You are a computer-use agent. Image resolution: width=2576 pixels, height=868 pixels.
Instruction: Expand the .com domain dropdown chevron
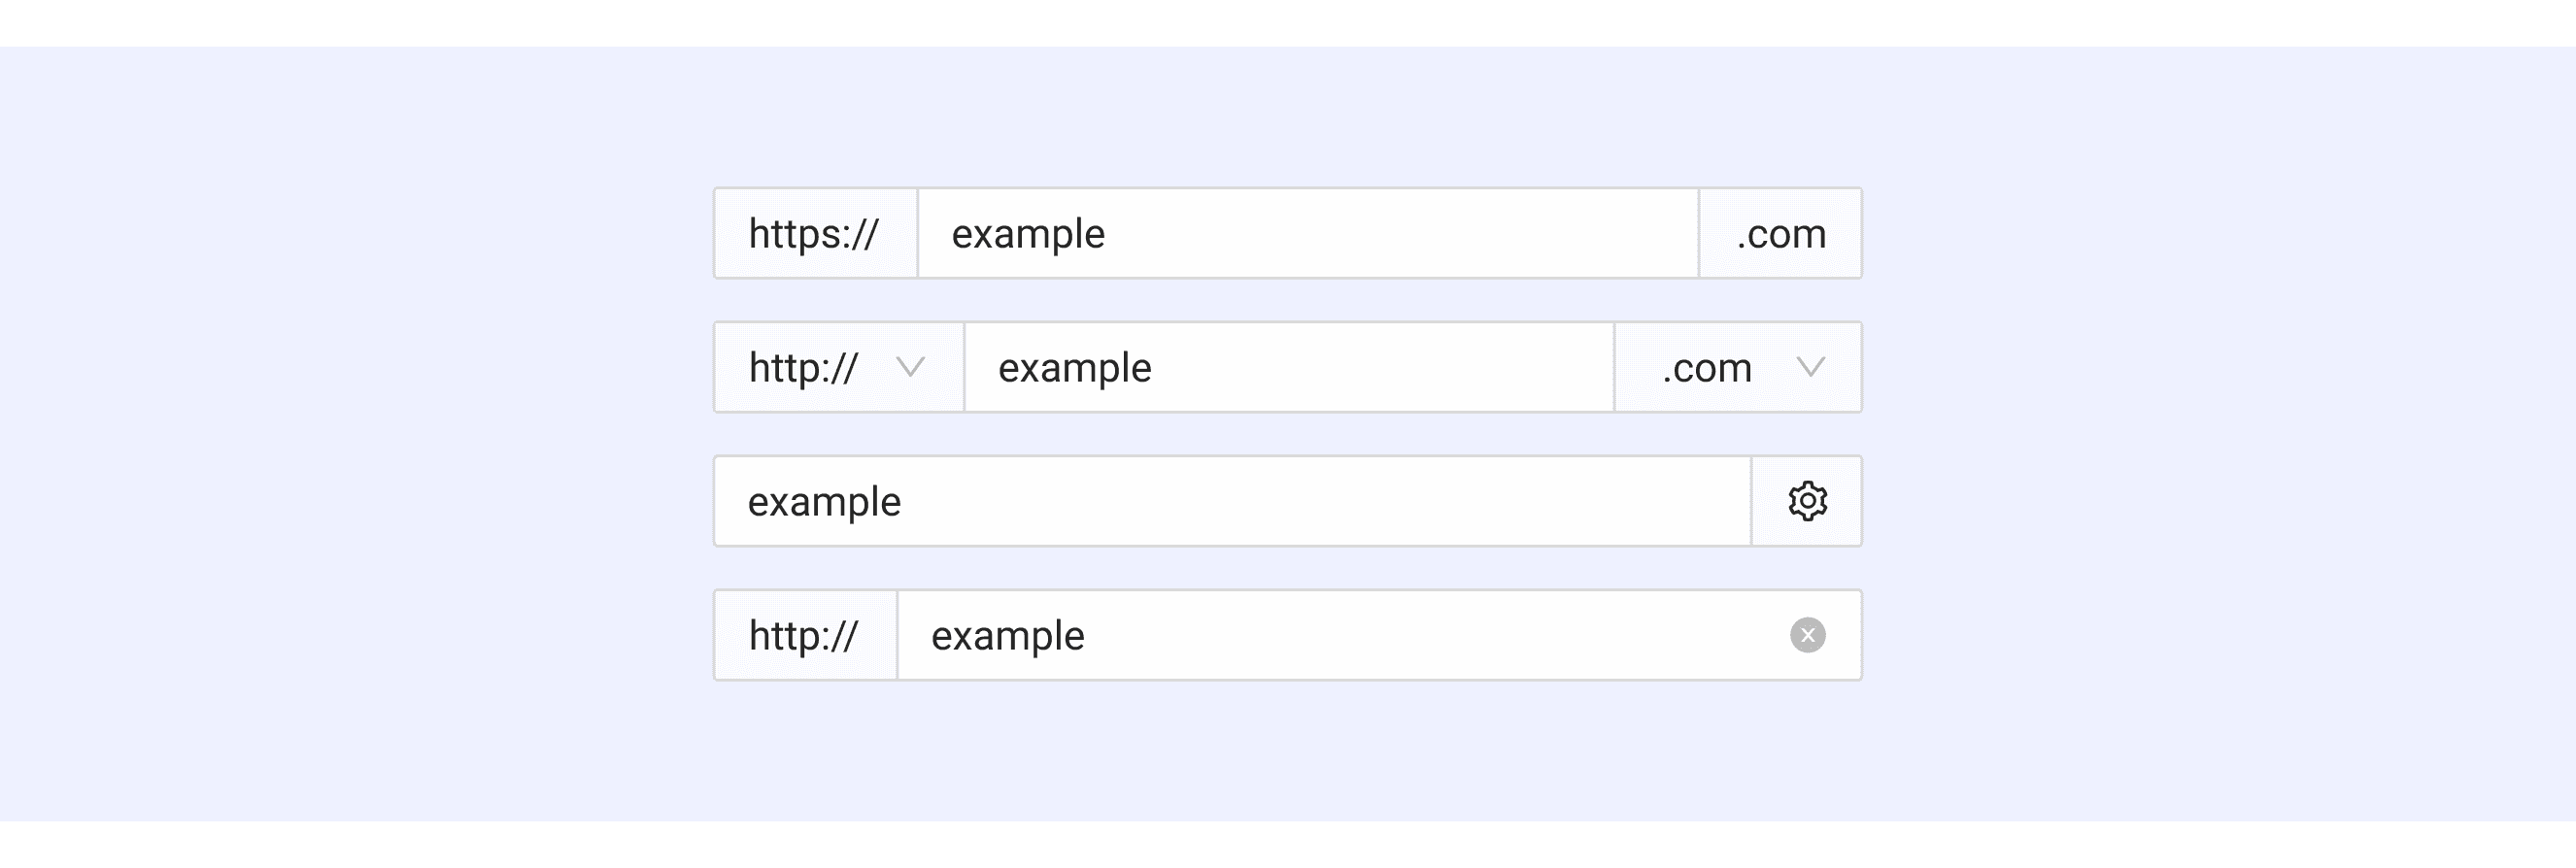tap(1810, 367)
